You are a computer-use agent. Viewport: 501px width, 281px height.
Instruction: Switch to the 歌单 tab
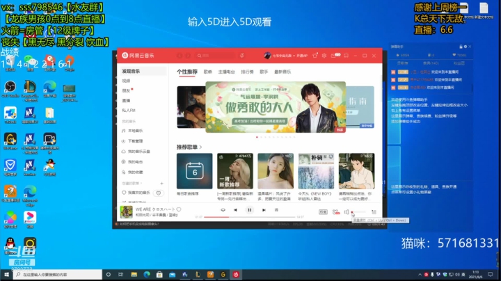pyautogui.click(x=208, y=72)
